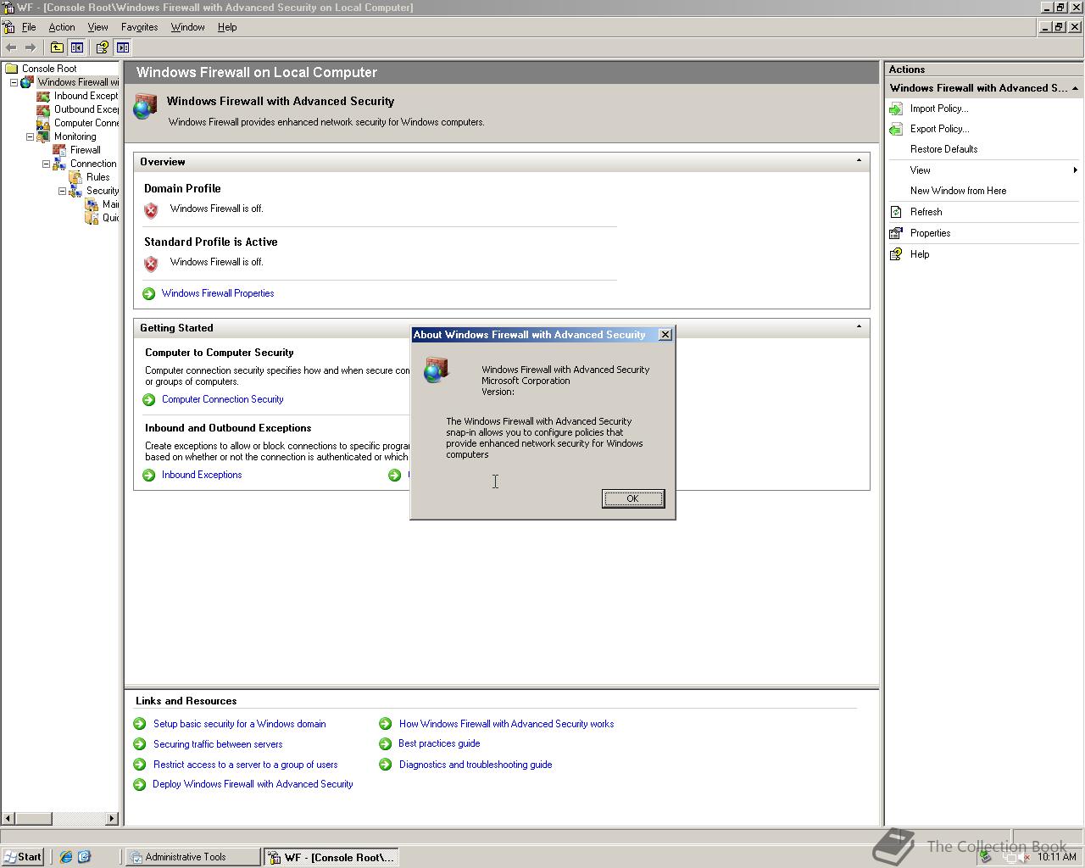
Task: Click the Monitoring node icon
Action: (43, 136)
